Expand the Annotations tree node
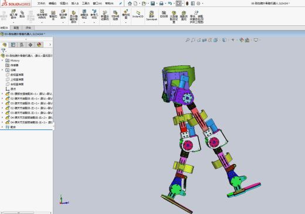The width and height of the screenshot is (305, 214). 2,70
